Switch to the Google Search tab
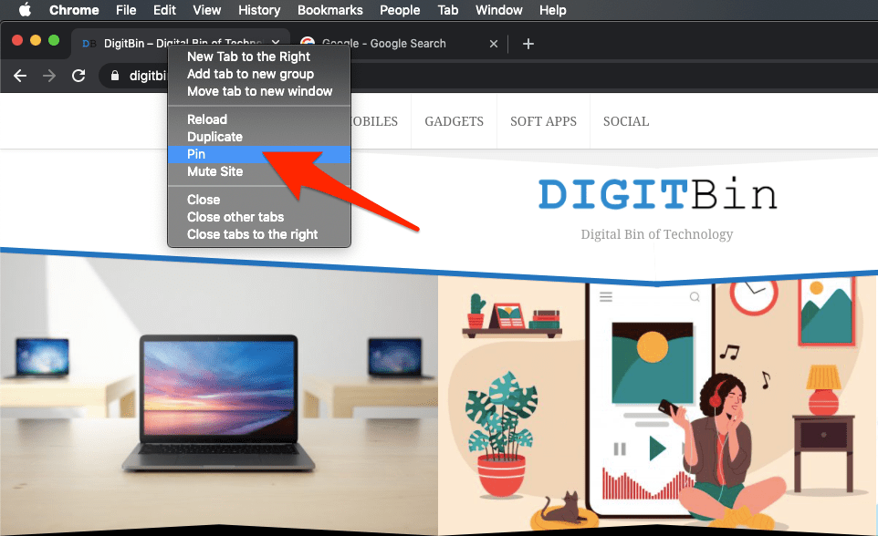This screenshot has height=536, width=878. coord(399,44)
